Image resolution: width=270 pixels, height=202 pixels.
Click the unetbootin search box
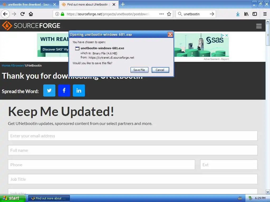click(195, 14)
